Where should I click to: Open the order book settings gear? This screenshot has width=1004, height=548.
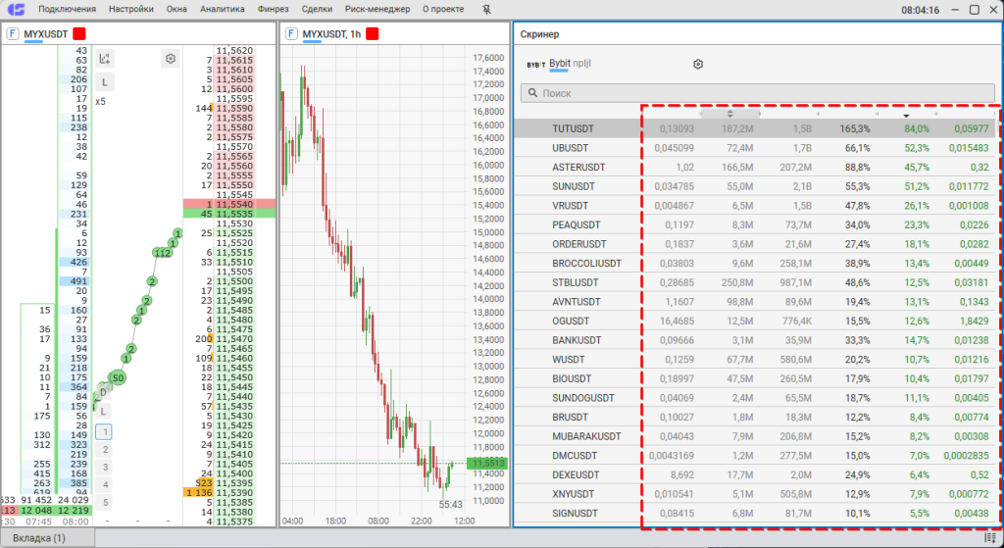click(x=171, y=59)
